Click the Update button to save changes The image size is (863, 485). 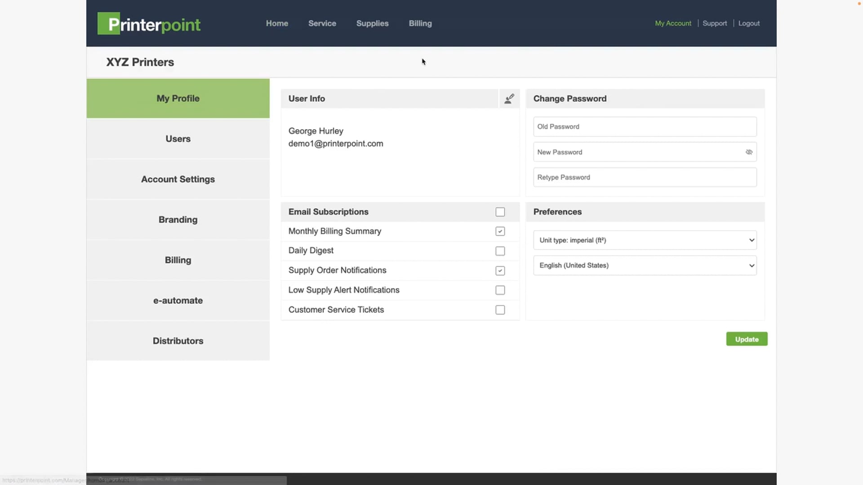tap(746, 339)
